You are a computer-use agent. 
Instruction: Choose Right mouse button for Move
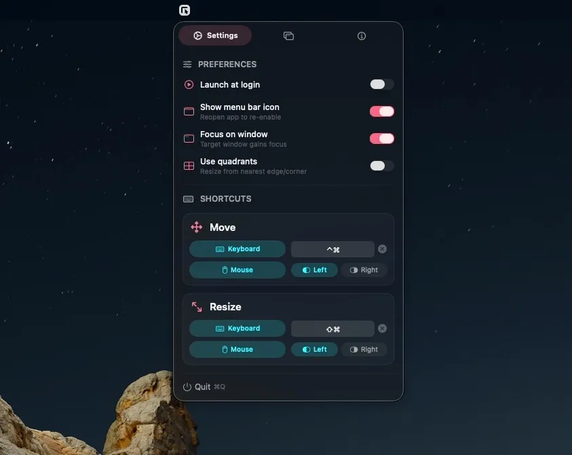click(364, 270)
